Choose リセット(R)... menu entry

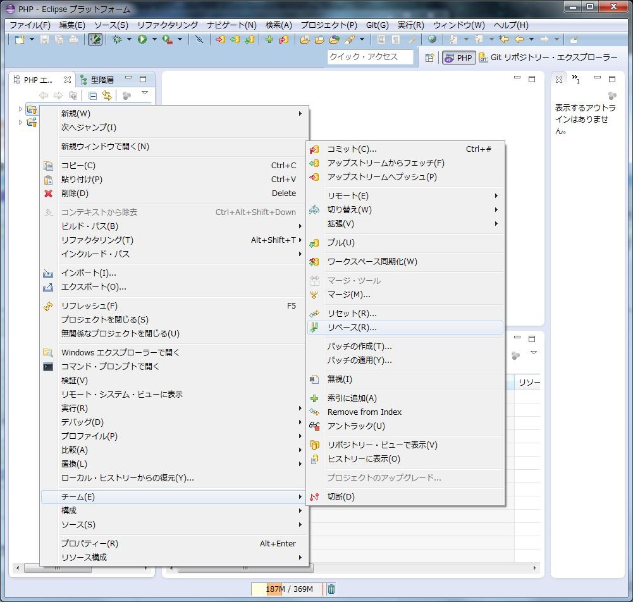pyautogui.click(x=405, y=314)
